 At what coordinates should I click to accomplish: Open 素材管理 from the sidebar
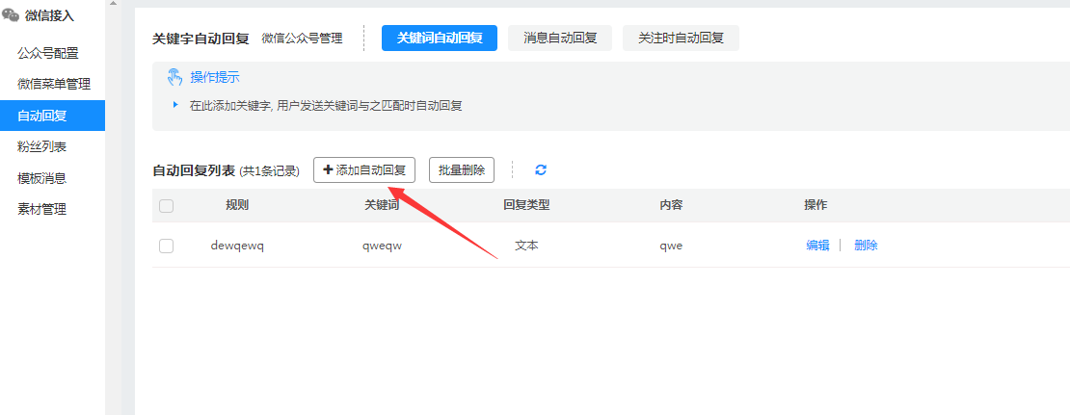coord(41,209)
